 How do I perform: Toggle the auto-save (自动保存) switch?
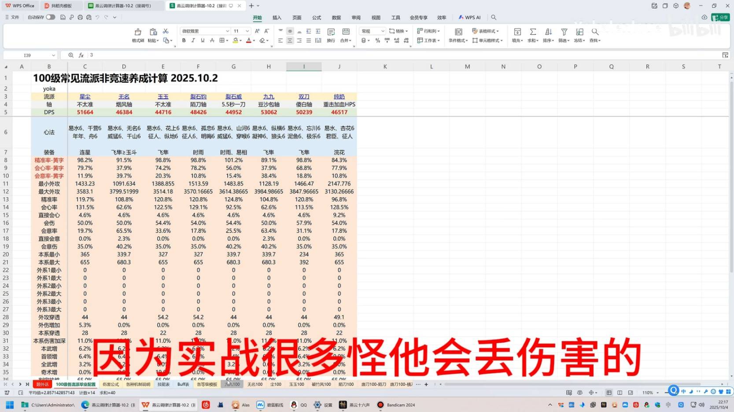tap(50, 17)
